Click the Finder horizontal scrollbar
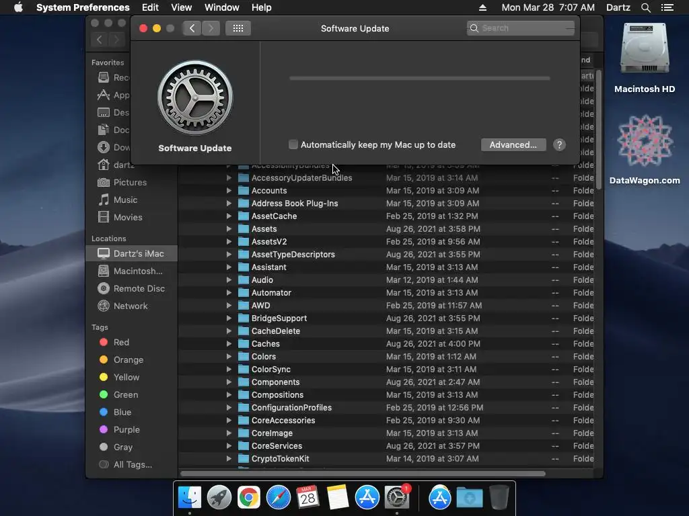 tap(363, 474)
